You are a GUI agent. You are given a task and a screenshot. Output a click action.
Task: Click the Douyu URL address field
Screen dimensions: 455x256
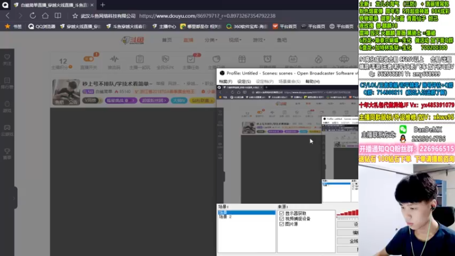point(207,16)
